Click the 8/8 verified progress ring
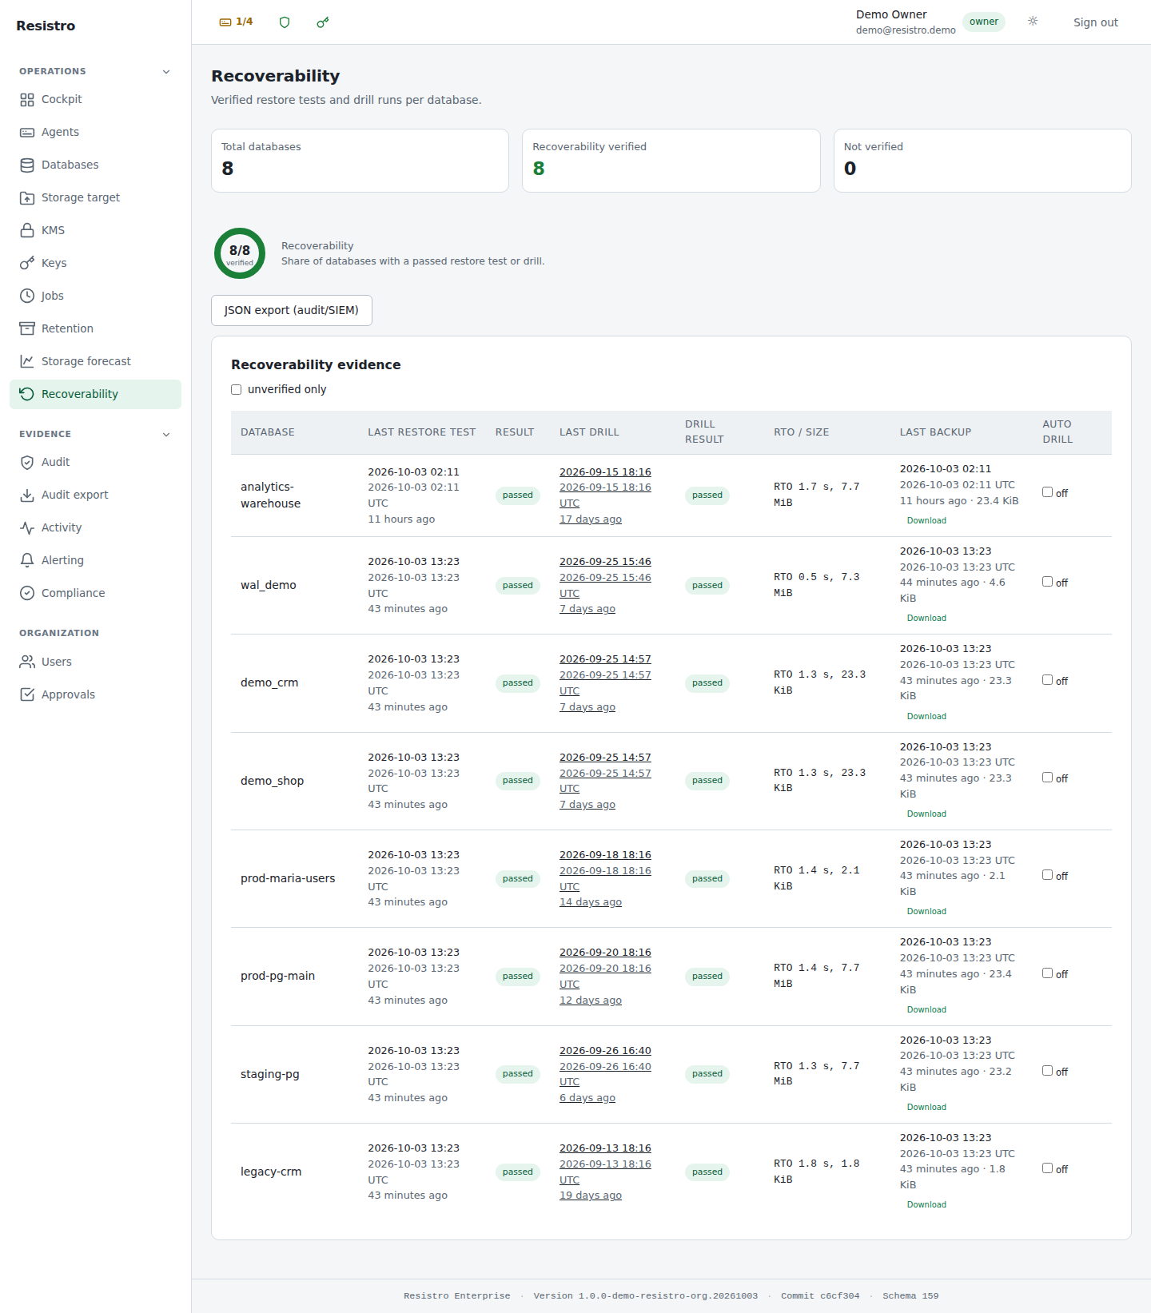This screenshot has height=1313, width=1151. [240, 254]
